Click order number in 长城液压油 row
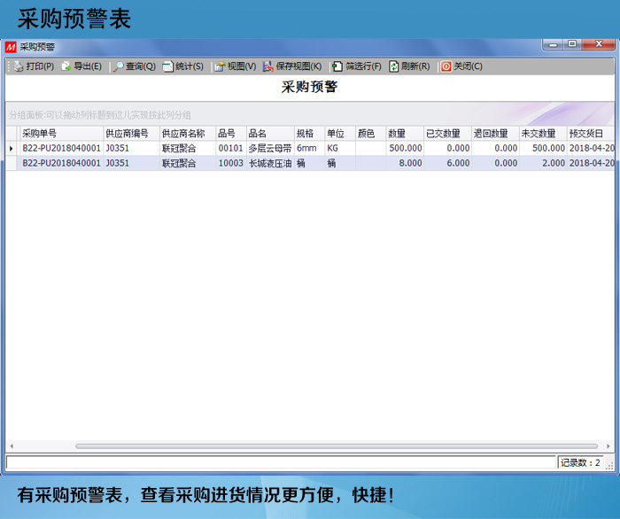Viewport: 620px width, 519px height. (x=61, y=163)
